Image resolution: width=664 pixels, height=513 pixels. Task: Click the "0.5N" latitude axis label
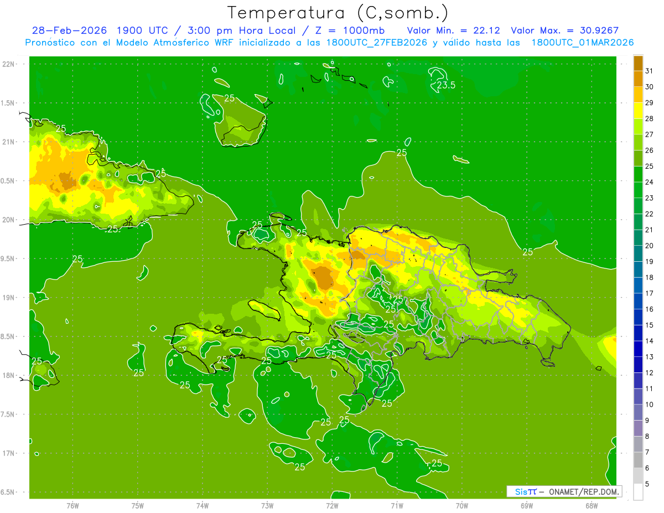coord(8,181)
